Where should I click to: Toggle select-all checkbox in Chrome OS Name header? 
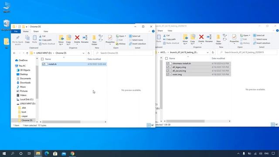(42, 59)
